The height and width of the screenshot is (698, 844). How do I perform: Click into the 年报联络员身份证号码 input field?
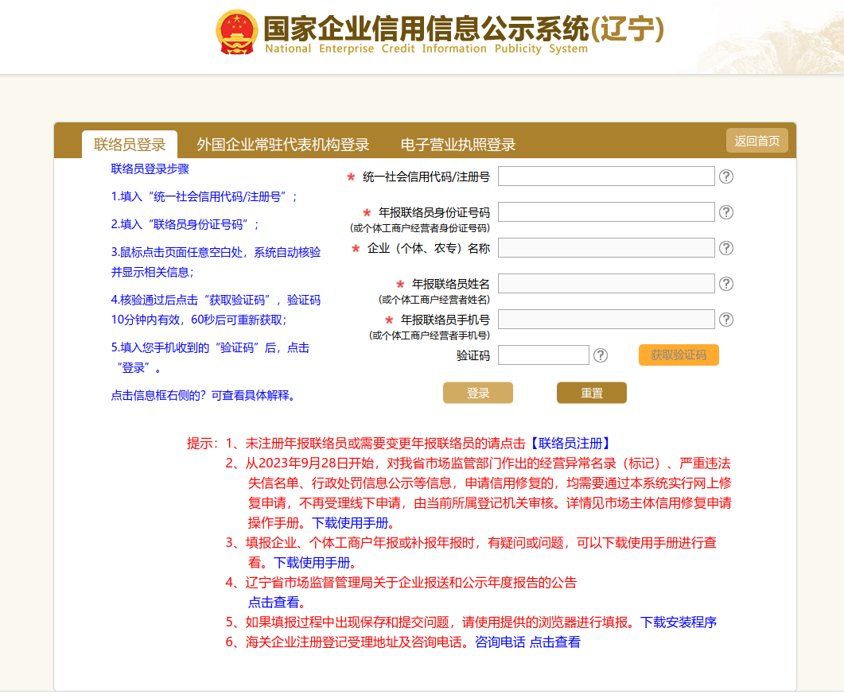pyautogui.click(x=606, y=212)
